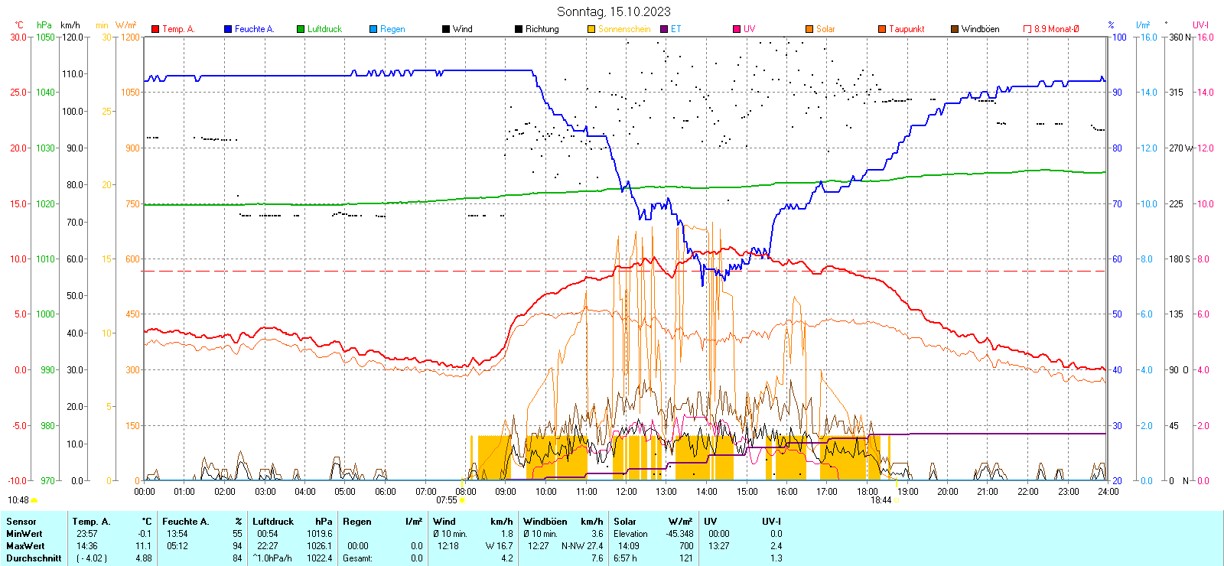
Task: Toggle the black Richtung legend box
Action: [x=519, y=29]
